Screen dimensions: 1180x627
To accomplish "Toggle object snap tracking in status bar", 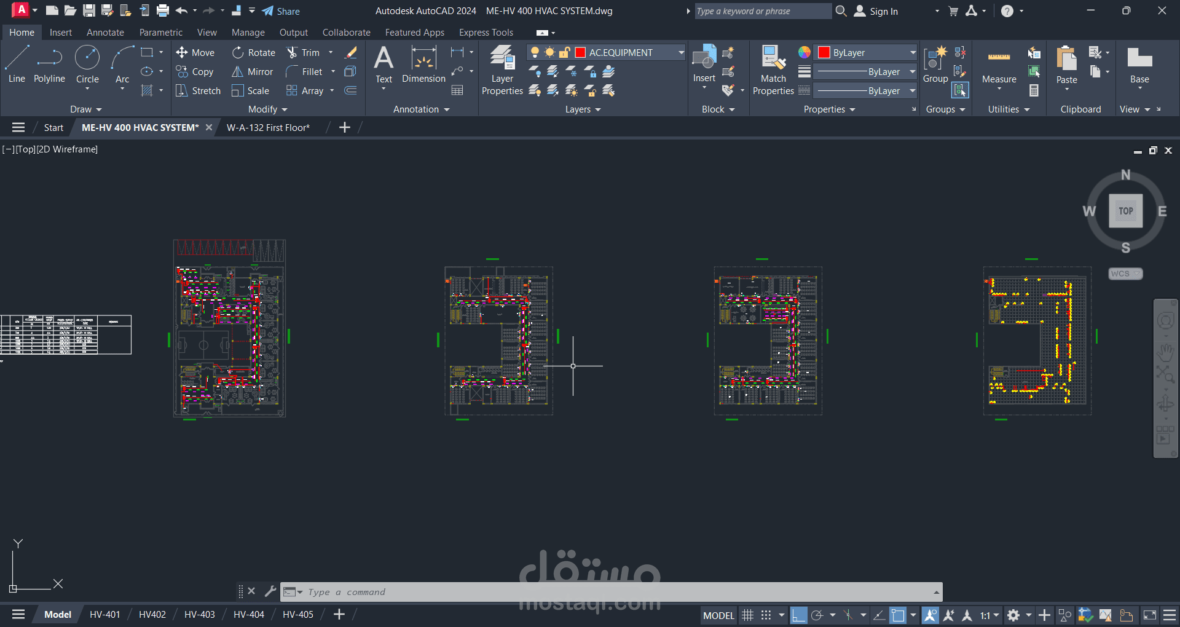I will [879, 615].
